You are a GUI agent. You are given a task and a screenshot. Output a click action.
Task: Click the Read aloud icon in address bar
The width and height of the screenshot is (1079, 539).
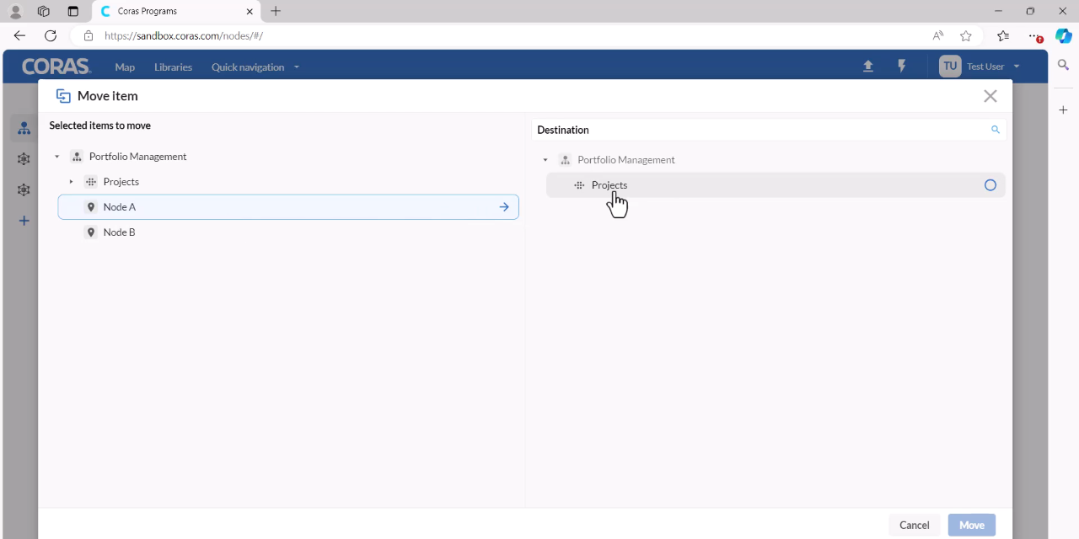coord(937,35)
